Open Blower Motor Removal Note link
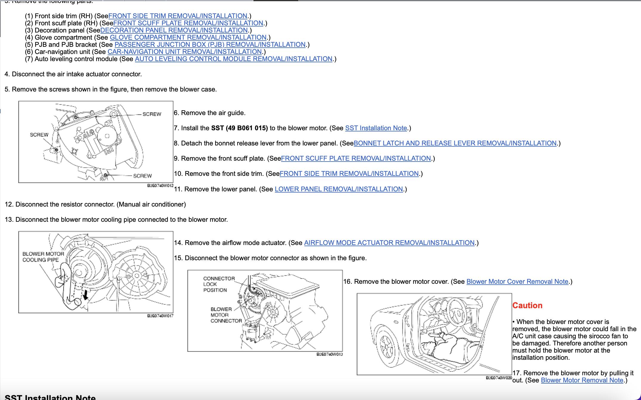This screenshot has height=400, width=641. (582, 380)
